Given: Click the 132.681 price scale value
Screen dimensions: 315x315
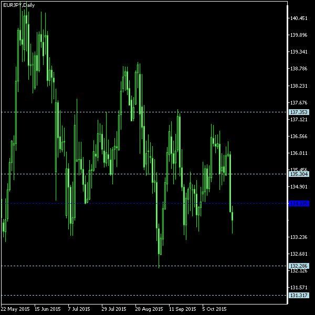Looking at the screenshot, I should [x=299, y=254].
